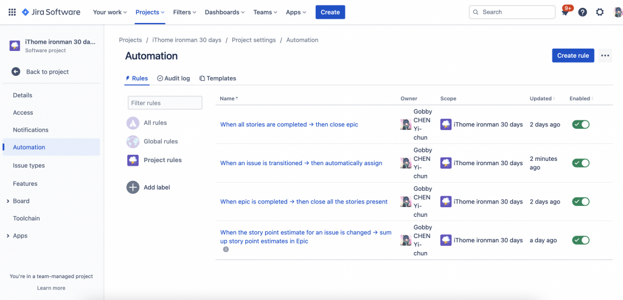Click owner avatar for close epic rule
This screenshot has height=300, width=623.
406,124
